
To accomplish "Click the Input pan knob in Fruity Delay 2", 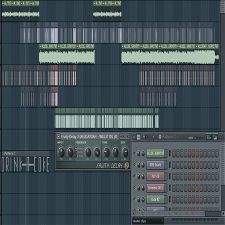I will click(61, 152).
